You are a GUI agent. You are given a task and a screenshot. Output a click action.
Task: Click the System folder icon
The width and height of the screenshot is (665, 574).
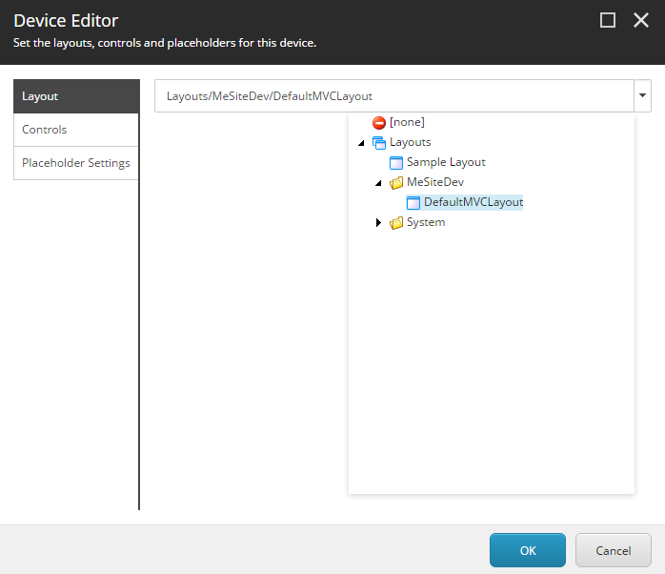point(395,223)
